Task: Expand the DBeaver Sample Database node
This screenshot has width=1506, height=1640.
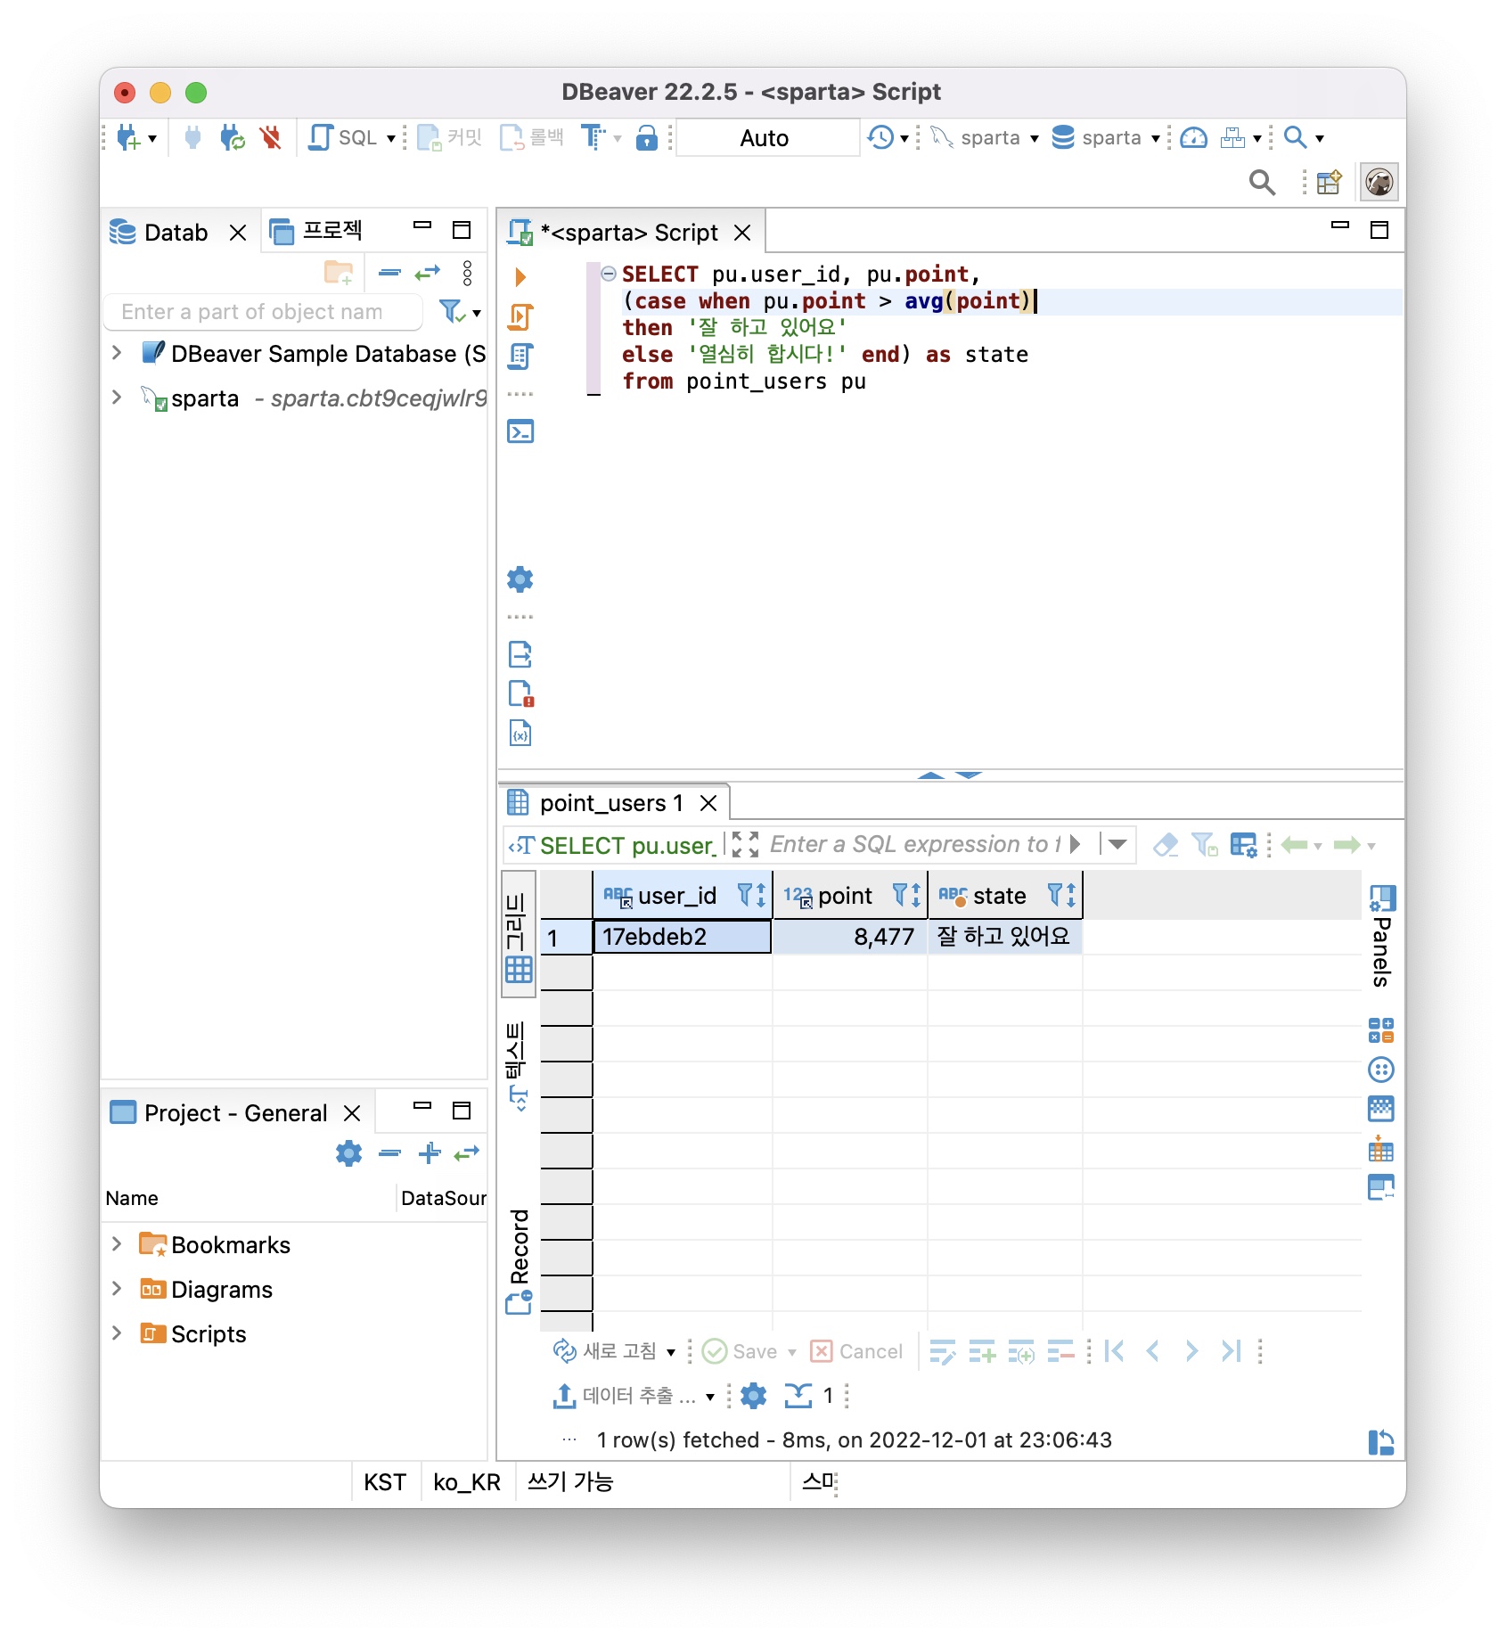Action: (x=117, y=353)
